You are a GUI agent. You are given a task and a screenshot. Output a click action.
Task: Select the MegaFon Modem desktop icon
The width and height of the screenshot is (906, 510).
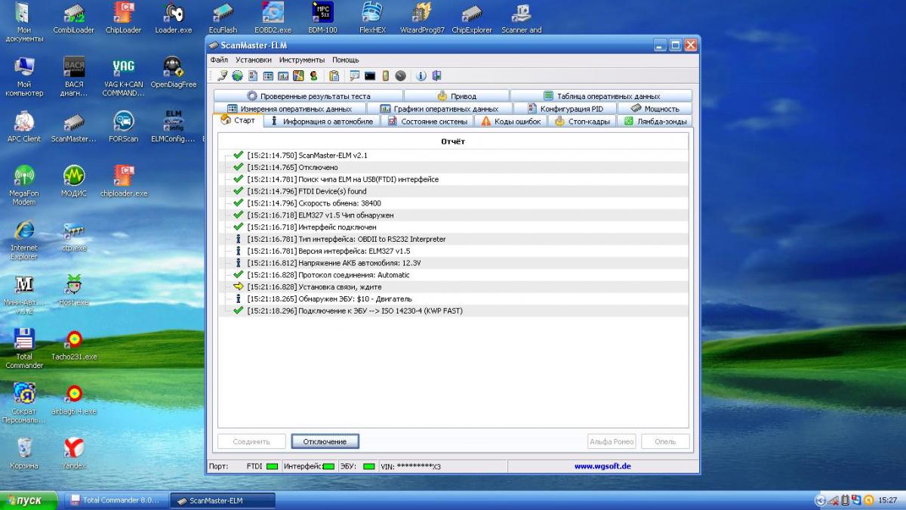pos(24,187)
